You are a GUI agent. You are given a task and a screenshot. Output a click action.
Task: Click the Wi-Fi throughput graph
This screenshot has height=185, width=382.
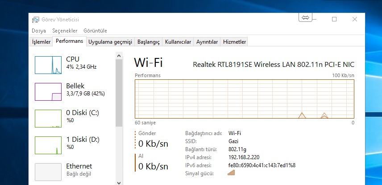245,99
